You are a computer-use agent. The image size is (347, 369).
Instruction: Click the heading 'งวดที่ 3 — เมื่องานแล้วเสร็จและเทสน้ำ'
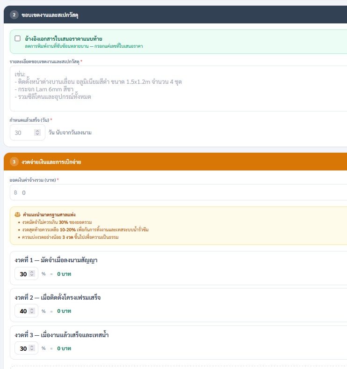[62, 335]
